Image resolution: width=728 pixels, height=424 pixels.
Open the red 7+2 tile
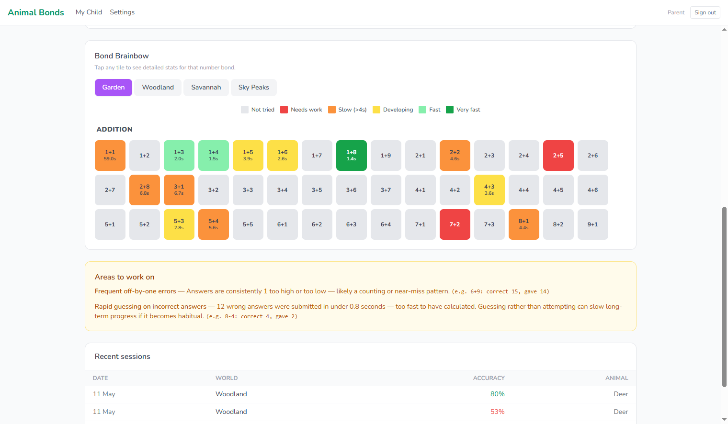(x=455, y=224)
